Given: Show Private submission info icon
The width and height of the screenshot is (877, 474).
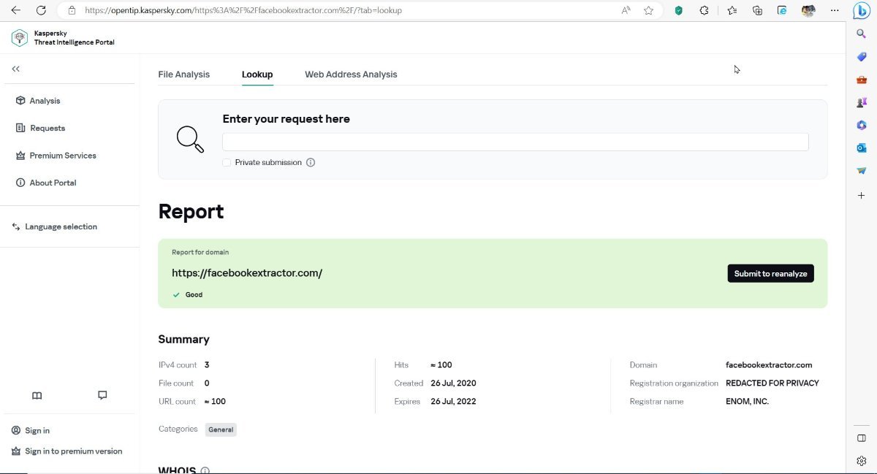Looking at the screenshot, I should pyautogui.click(x=311, y=162).
